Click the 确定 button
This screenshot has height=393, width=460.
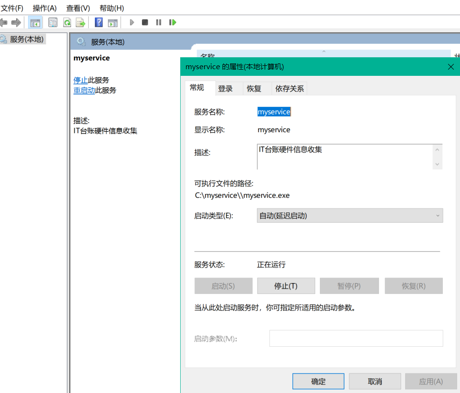point(318,382)
